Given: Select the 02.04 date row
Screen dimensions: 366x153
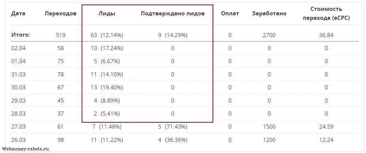Looking at the screenshot, I should pos(184,48).
